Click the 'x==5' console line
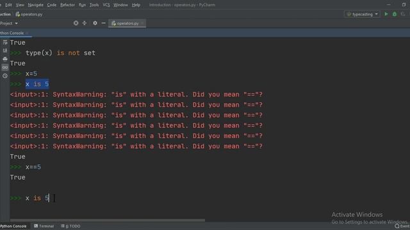The width and height of the screenshot is (410, 230). (33, 167)
